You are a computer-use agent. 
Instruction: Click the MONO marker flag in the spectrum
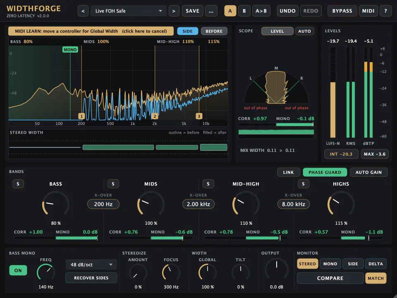[70, 50]
